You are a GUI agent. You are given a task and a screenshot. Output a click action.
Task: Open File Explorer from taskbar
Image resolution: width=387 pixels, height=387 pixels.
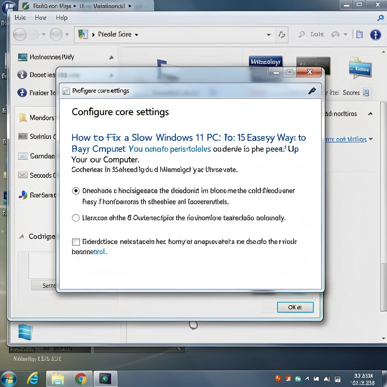(x=58, y=379)
